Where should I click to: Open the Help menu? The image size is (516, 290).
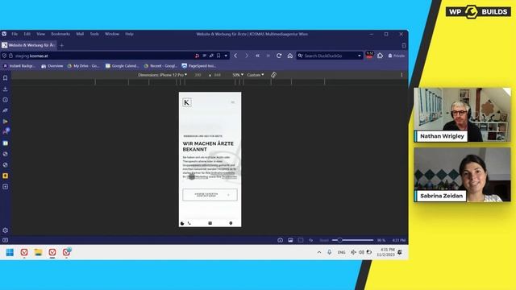pos(129,34)
